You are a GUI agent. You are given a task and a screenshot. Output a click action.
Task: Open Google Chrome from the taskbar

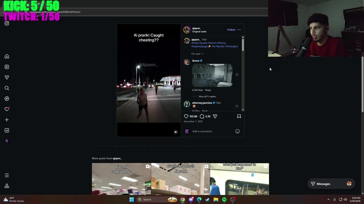[183, 199]
